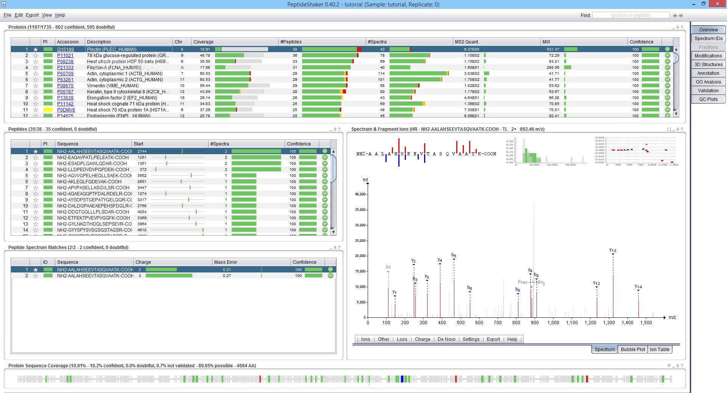
Task: Star the charge 3 PSM row
Action: tap(36, 276)
